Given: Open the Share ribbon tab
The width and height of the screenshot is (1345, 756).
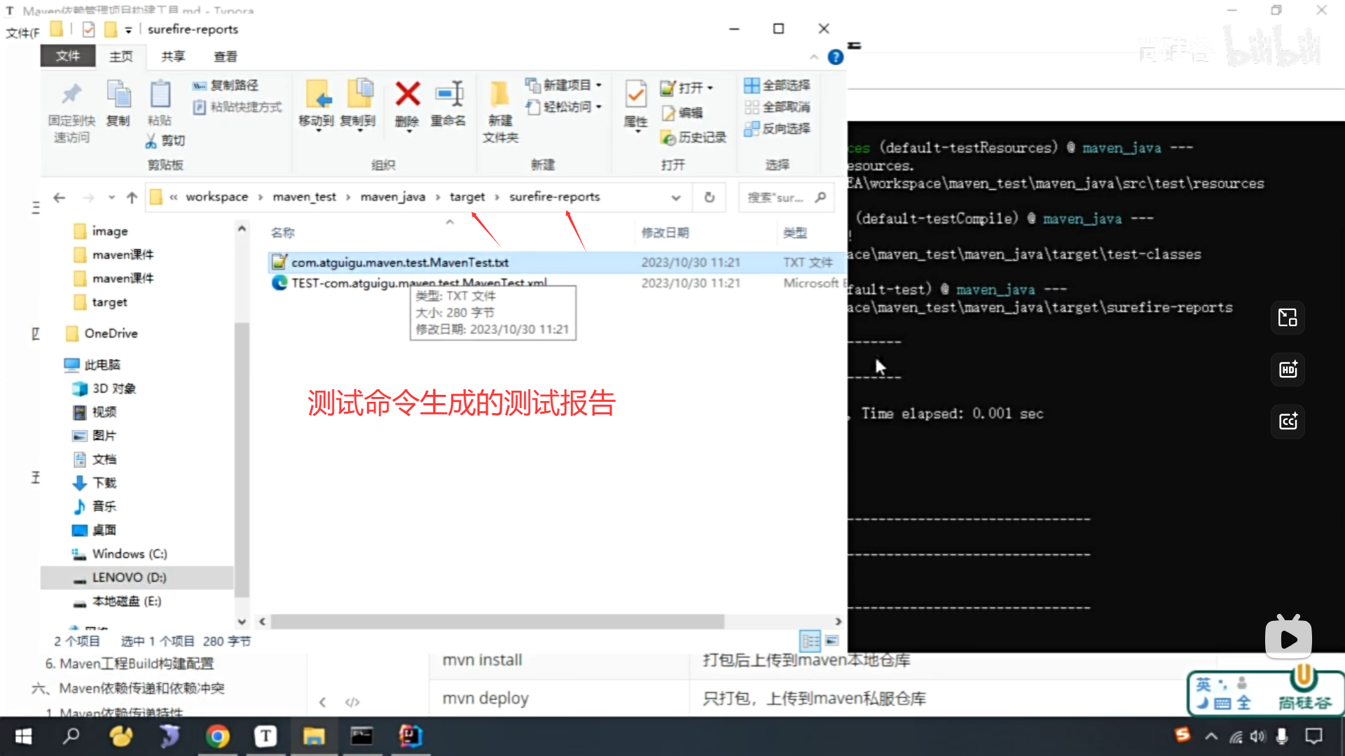Looking at the screenshot, I should pyautogui.click(x=173, y=57).
